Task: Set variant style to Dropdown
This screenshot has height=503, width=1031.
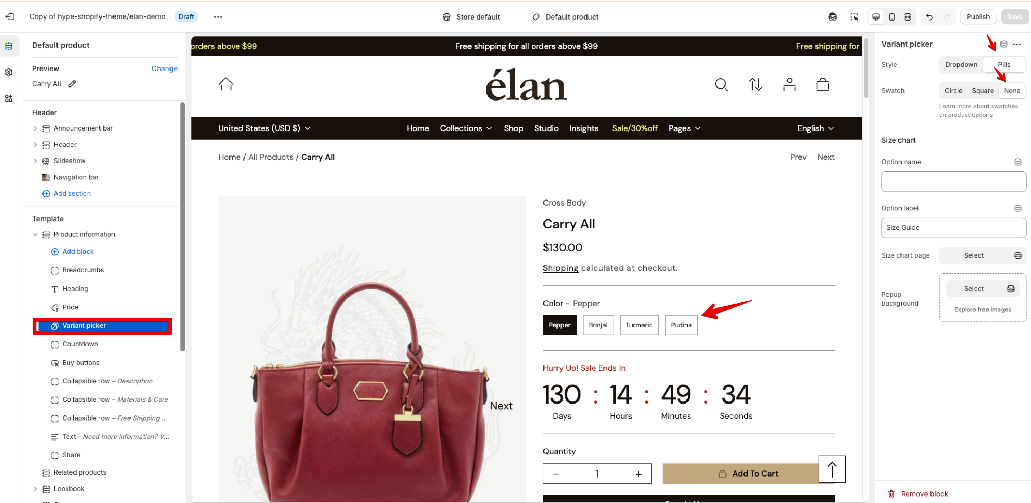Action: 961,65
